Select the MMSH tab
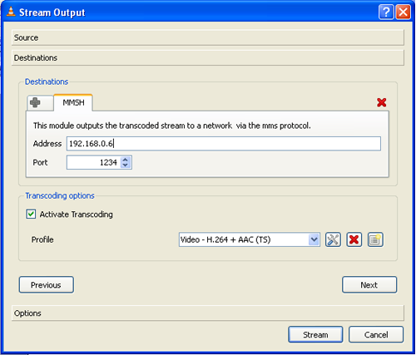The width and height of the screenshot is (416, 355). tap(73, 102)
